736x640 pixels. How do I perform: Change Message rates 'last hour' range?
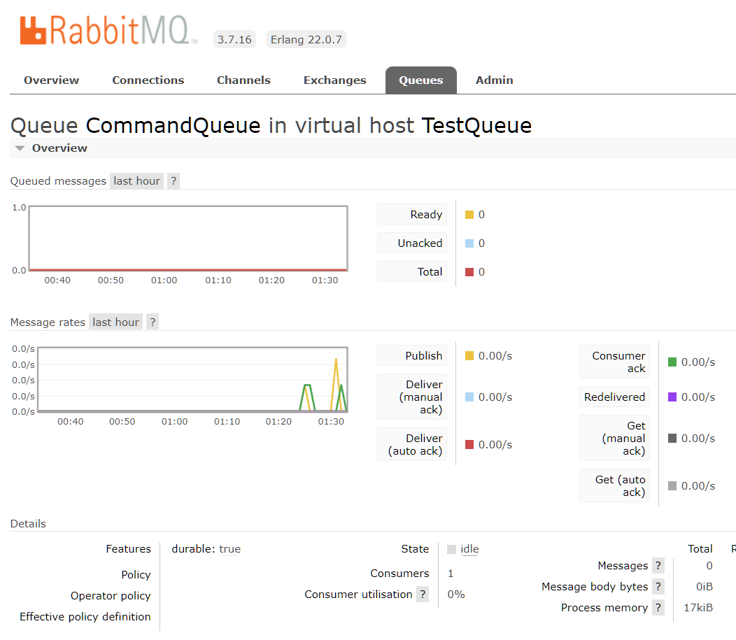115,322
